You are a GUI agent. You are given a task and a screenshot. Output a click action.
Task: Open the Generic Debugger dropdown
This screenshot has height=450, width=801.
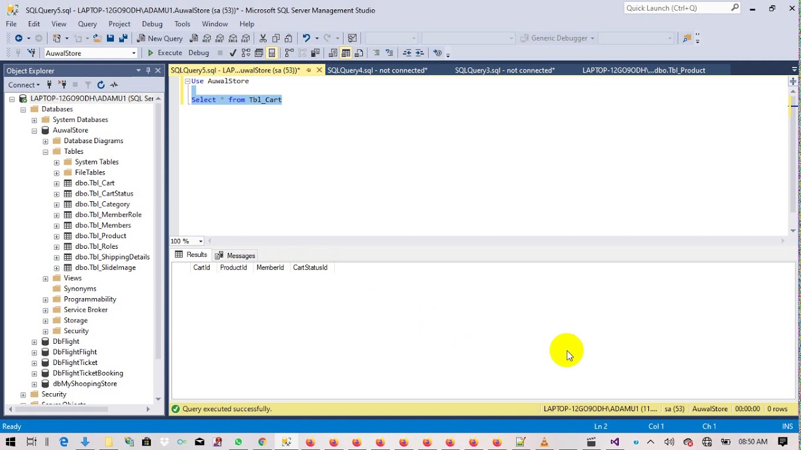click(591, 38)
